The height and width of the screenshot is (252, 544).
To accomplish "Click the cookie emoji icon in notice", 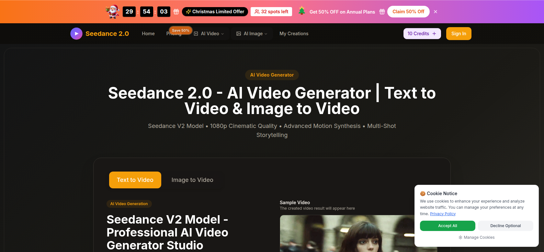I will [x=423, y=194].
